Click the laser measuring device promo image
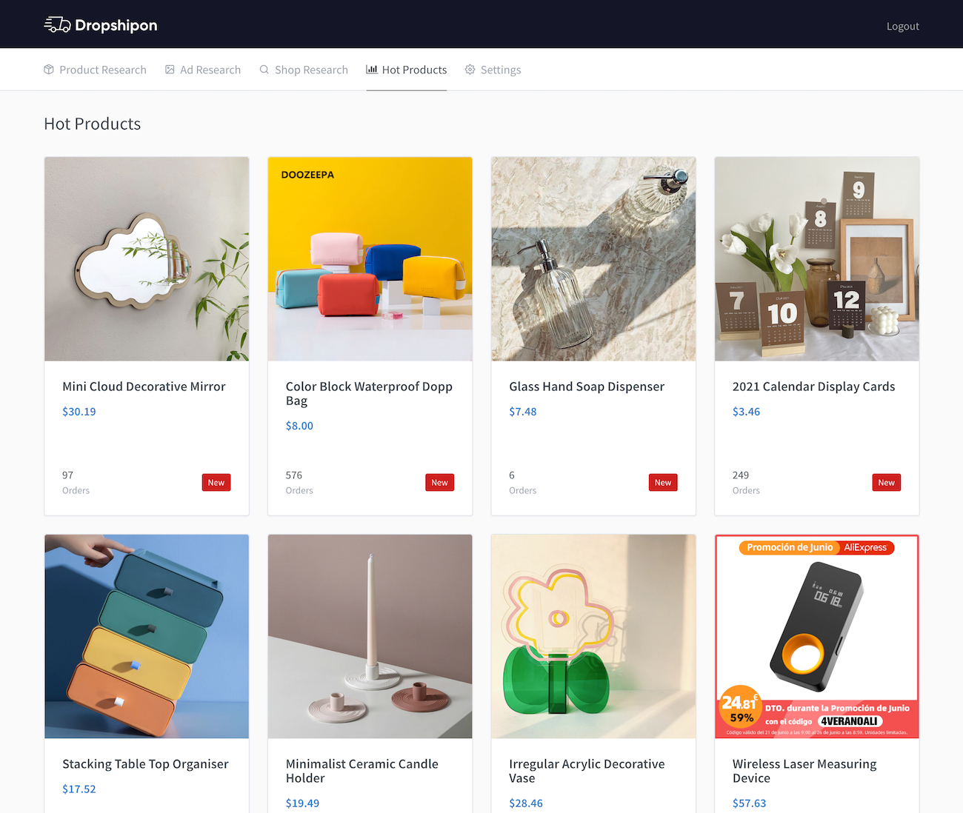Image resolution: width=963 pixels, height=813 pixels. [x=816, y=637]
